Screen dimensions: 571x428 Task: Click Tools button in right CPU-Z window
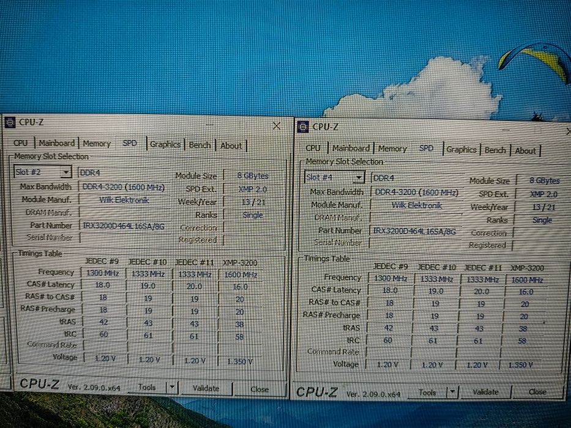tap(427, 393)
